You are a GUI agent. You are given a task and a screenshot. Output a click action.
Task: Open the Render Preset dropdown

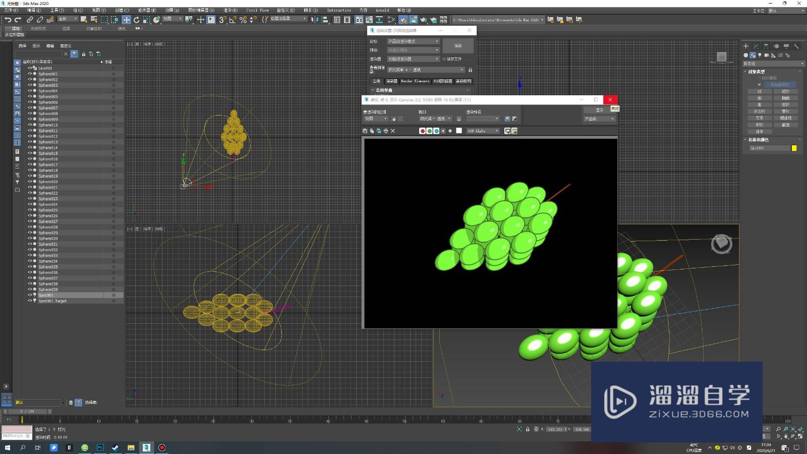(483, 119)
